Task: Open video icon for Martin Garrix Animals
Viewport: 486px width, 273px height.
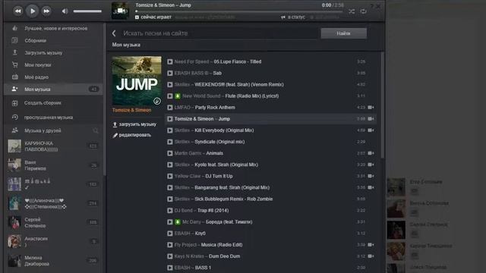Action: pyautogui.click(x=371, y=153)
